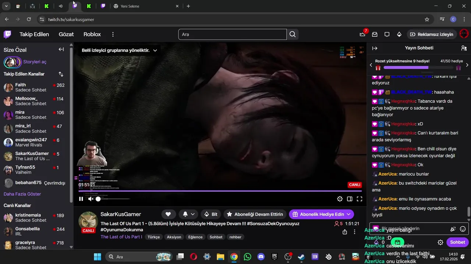The width and height of the screenshot is (471, 264).
Task: Collapse the chat panel with arrow icon
Action: coord(375,48)
